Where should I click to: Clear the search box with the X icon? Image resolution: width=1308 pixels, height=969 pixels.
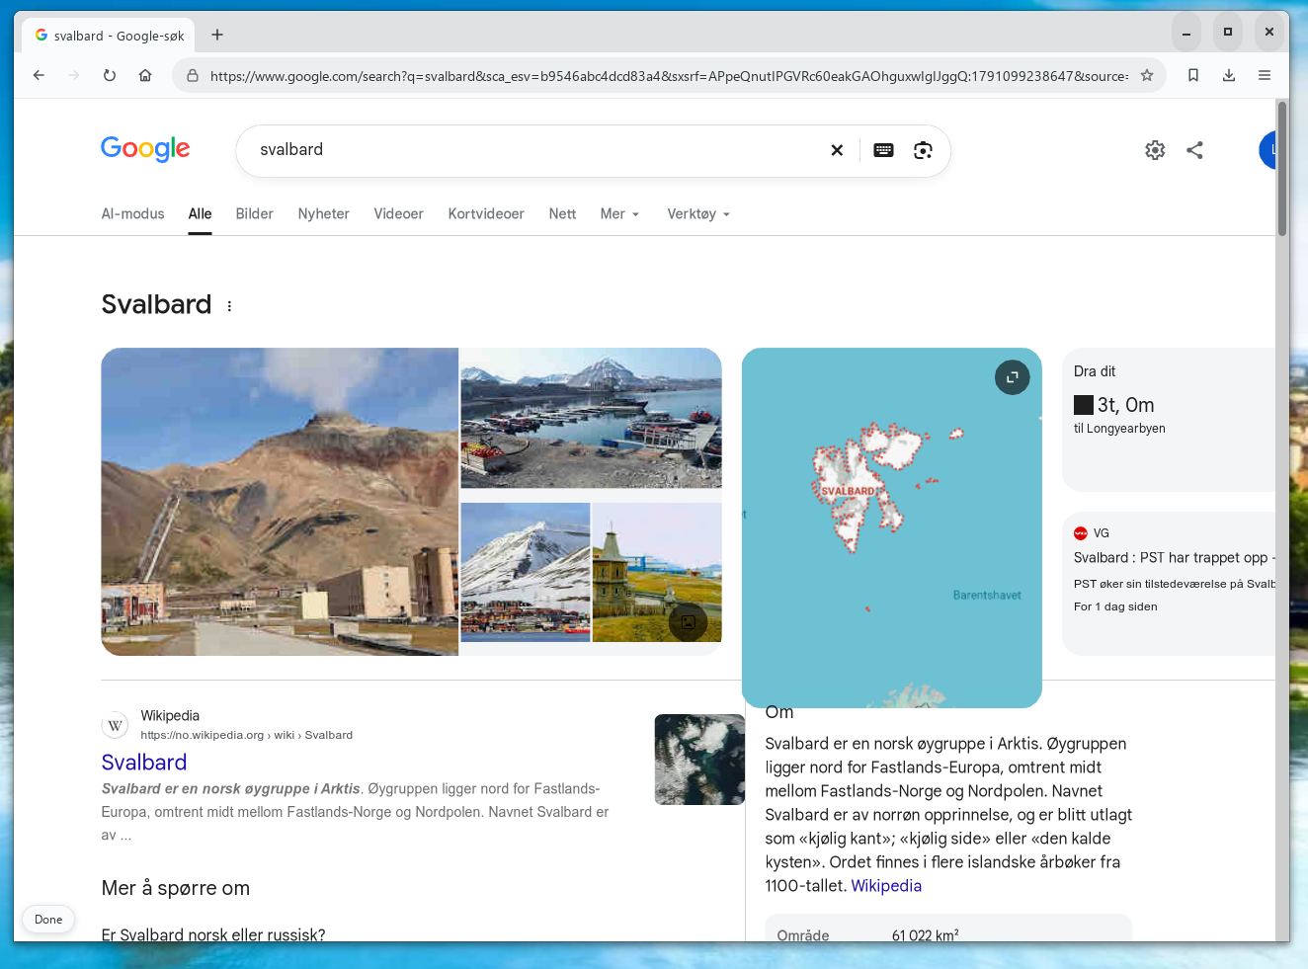[837, 150]
